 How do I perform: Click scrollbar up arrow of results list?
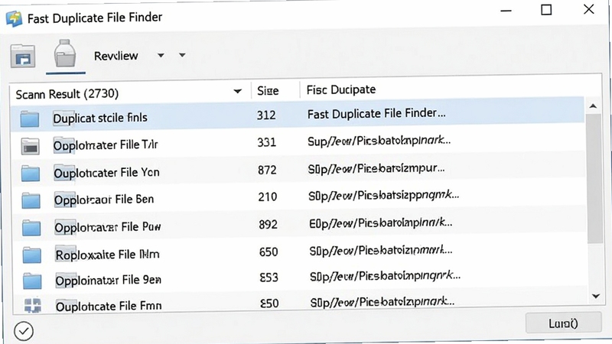[x=594, y=106]
